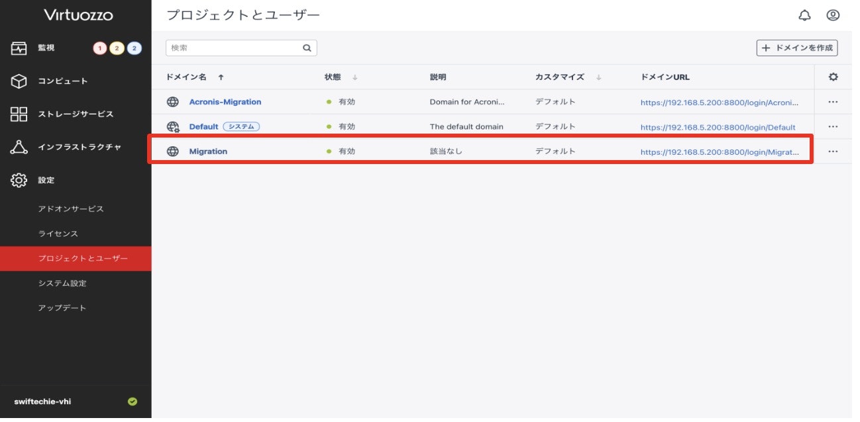The image size is (860, 422).
Task: Click ドメインを作成 button
Action: pos(797,48)
